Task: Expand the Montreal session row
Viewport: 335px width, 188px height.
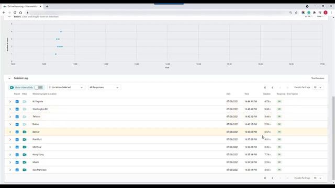Action: (x=10, y=147)
